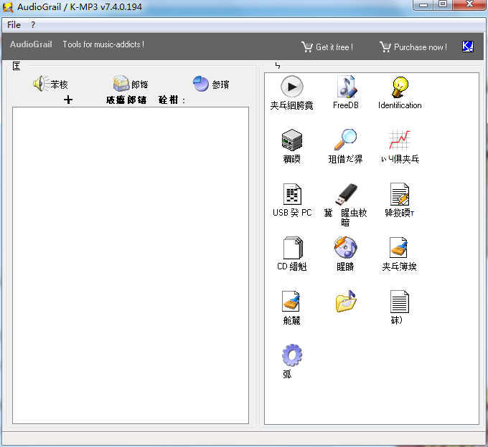Click the round play button icon
The image size is (488, 447).
291,87
